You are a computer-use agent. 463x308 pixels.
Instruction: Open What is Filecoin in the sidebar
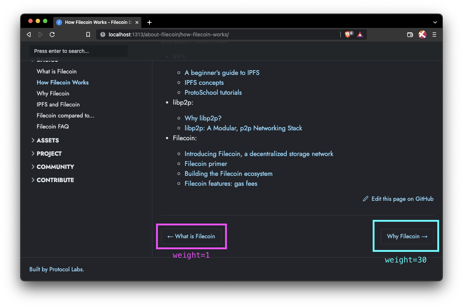(x=57, y=71)
